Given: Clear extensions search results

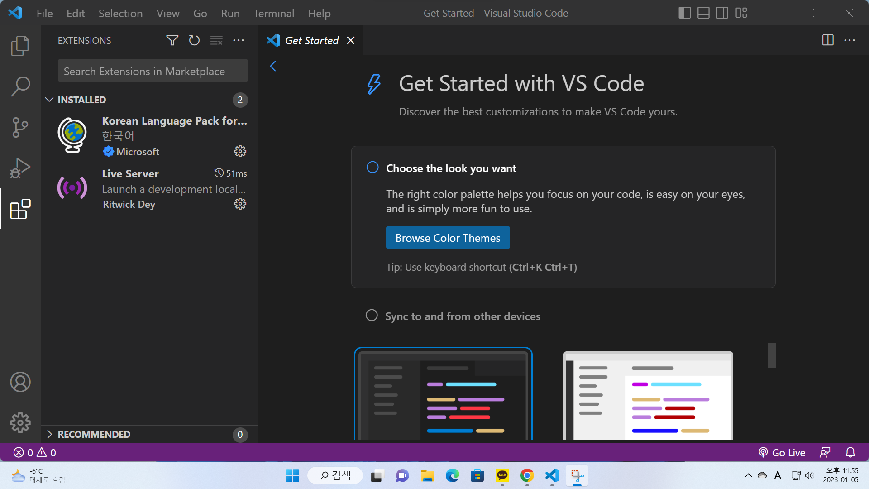Looking at the screenshot, I should (216, 41).
